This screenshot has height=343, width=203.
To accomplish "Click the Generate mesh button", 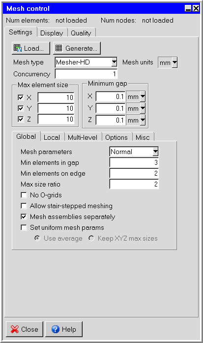I will click(77, 48).
